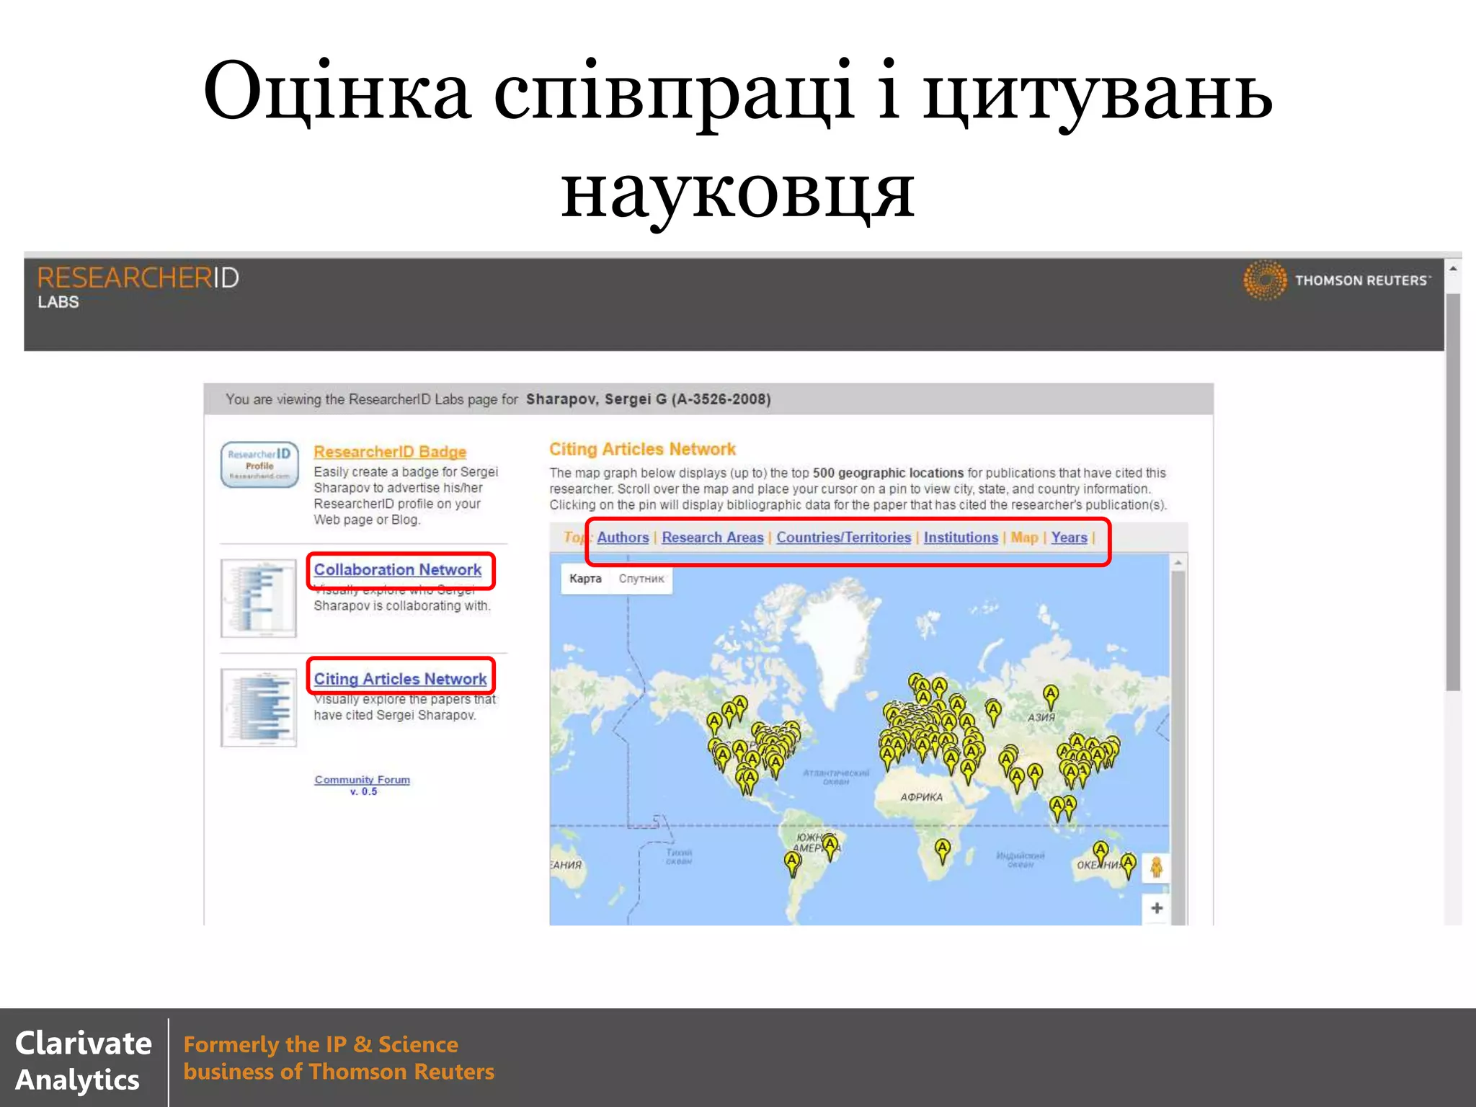Click the Street View pegman icon

pos(1157,867)
